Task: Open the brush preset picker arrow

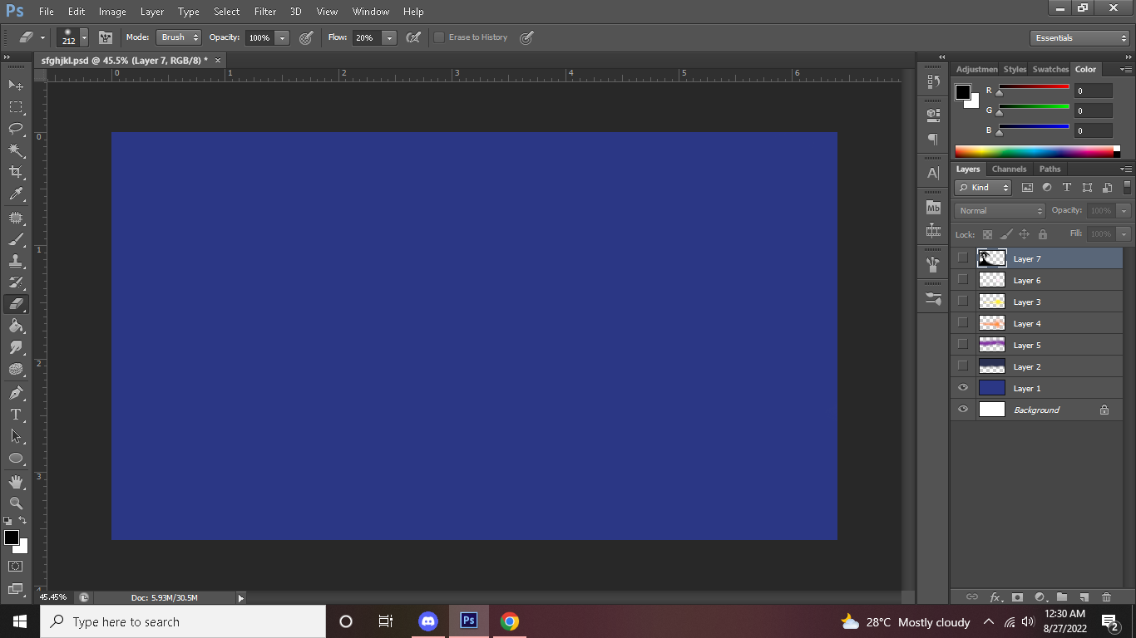Action: (84, 38)
